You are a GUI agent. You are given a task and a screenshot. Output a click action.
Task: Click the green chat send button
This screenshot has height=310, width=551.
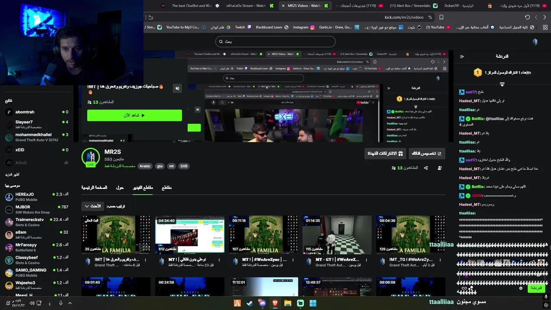[x=536, y=288]
